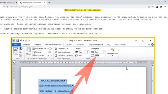Open the Параметры страницы dialog launcher
The image size is (168, 94).
pos(52,59)
